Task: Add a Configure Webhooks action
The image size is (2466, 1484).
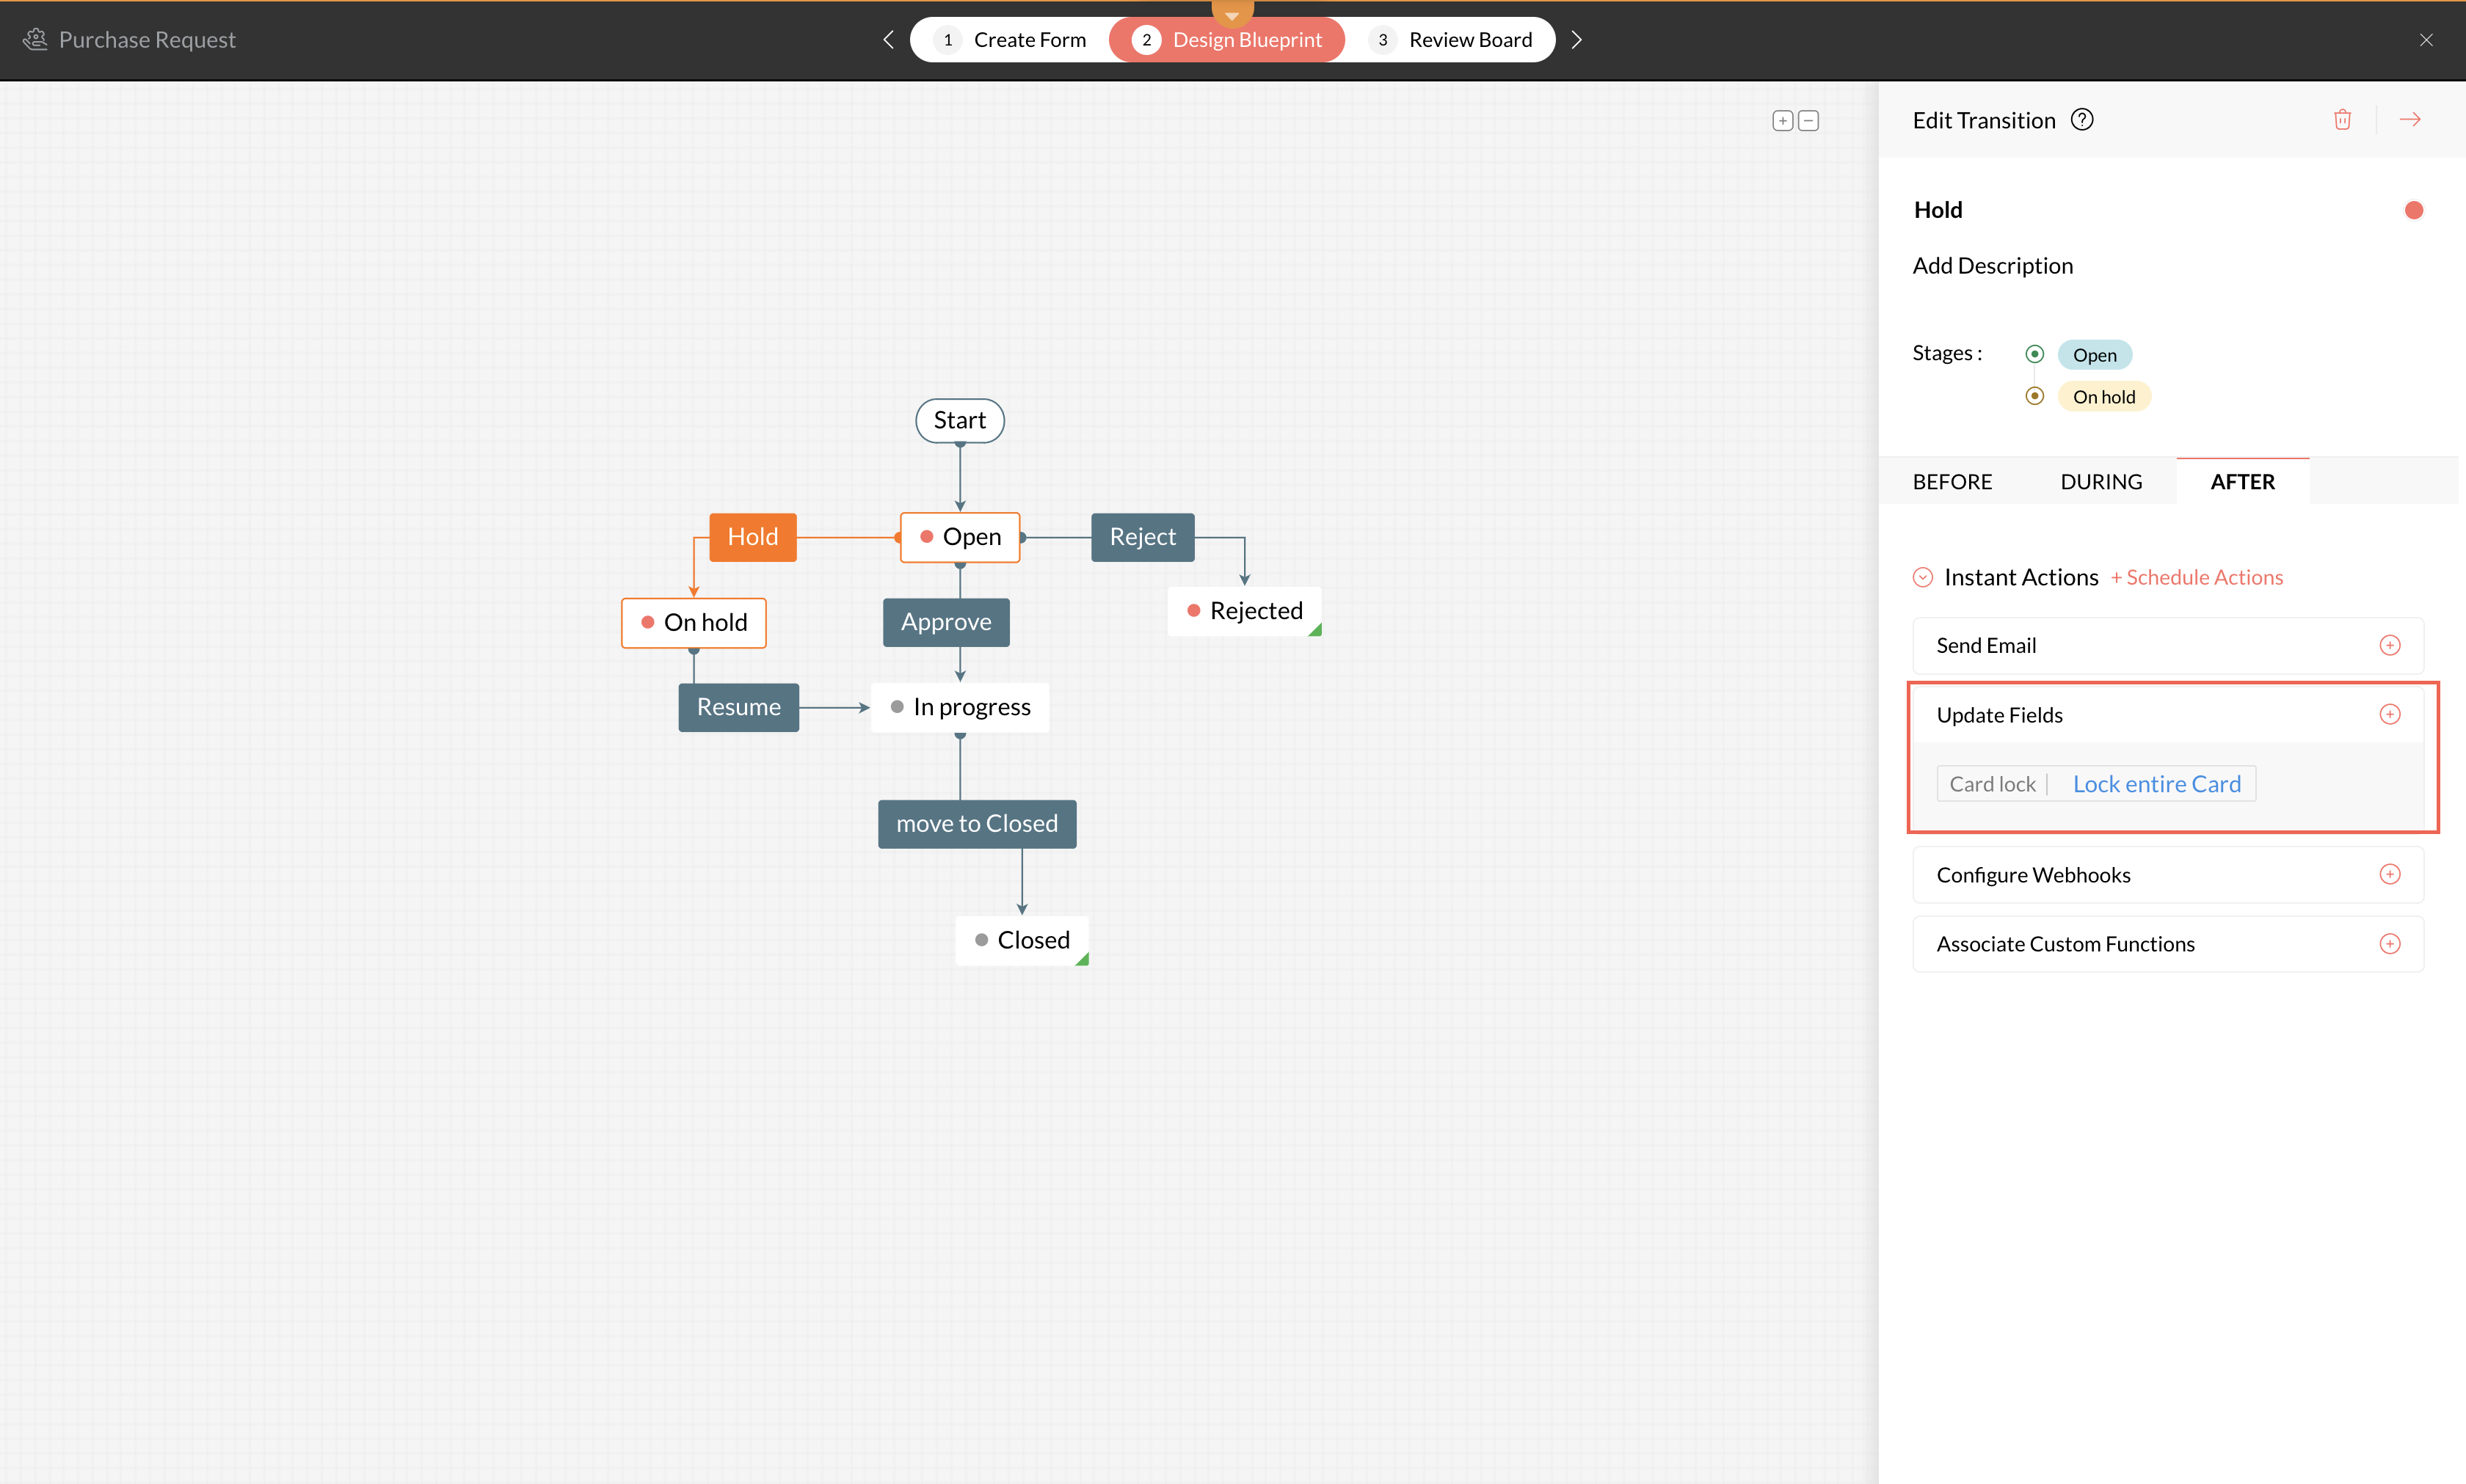Action: [x=2389, y=874]
